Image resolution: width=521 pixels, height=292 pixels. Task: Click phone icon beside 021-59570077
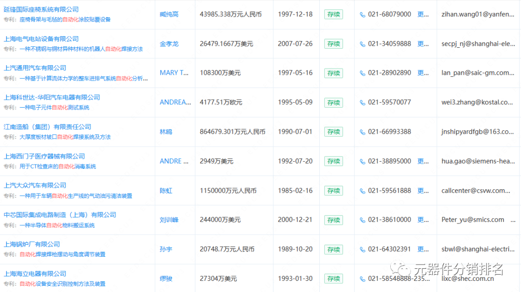[x=362, y=102]
